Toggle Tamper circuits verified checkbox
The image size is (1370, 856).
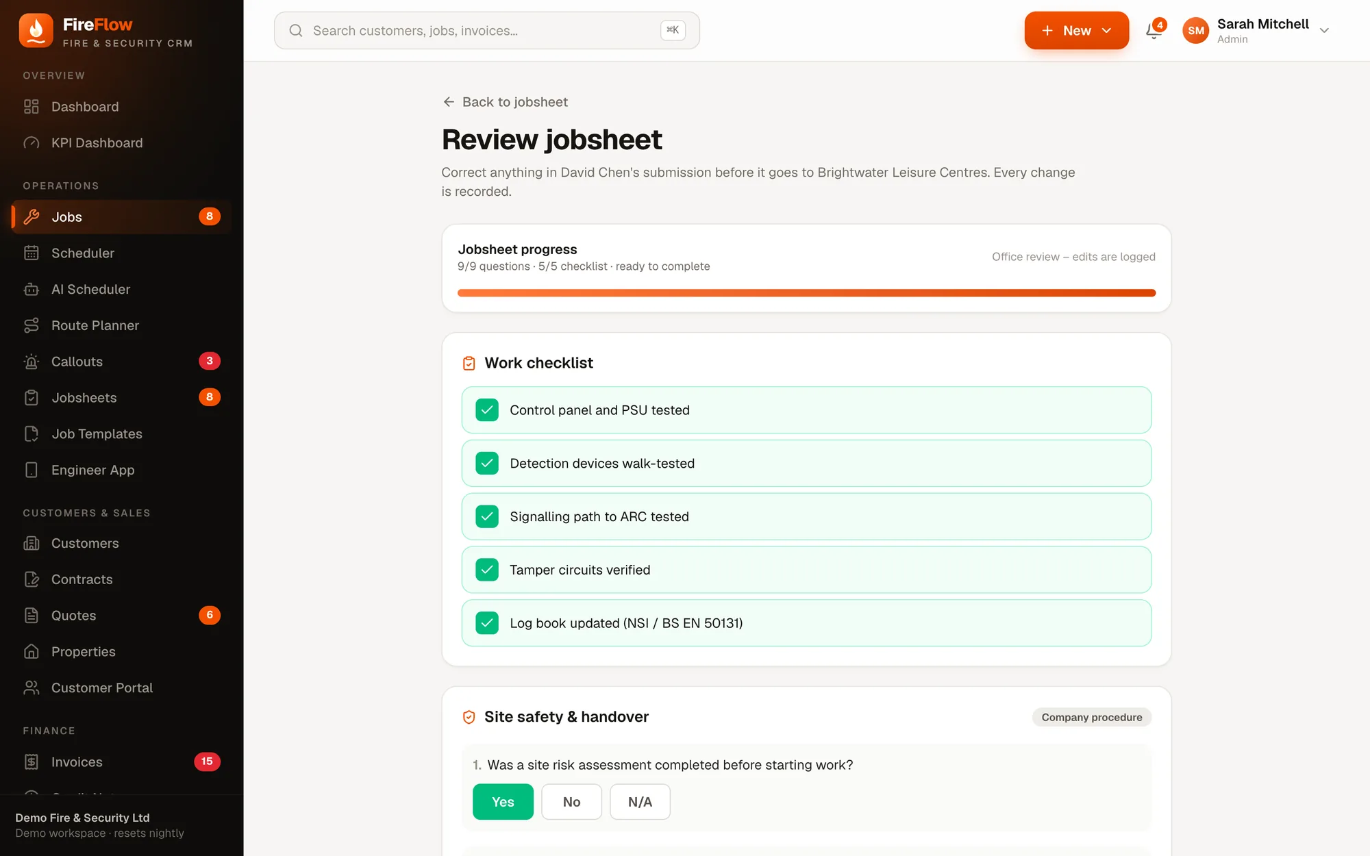[487, 570]
